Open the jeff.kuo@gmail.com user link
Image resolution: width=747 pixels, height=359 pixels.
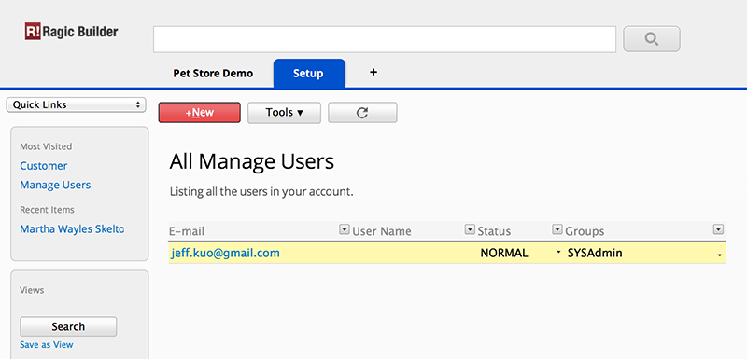[x=225, y=253]
